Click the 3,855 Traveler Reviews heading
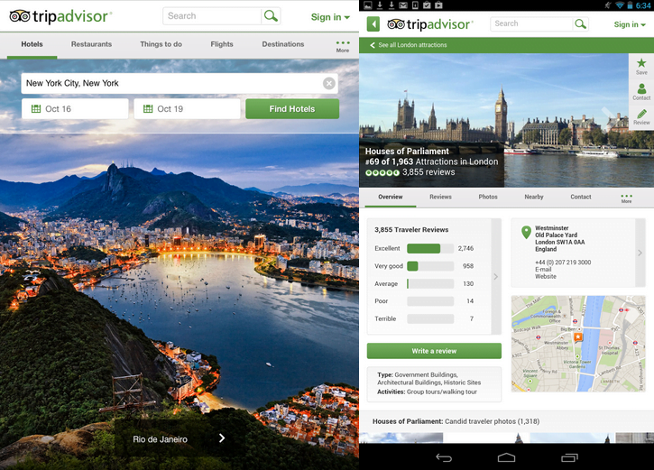Screen dimensions: 654x470 tap(411, 230)
